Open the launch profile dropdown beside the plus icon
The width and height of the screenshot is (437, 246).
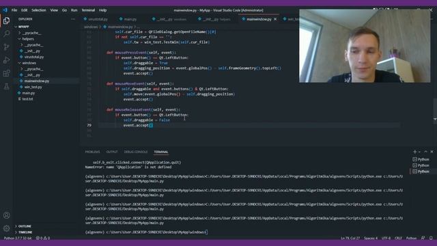419,152
